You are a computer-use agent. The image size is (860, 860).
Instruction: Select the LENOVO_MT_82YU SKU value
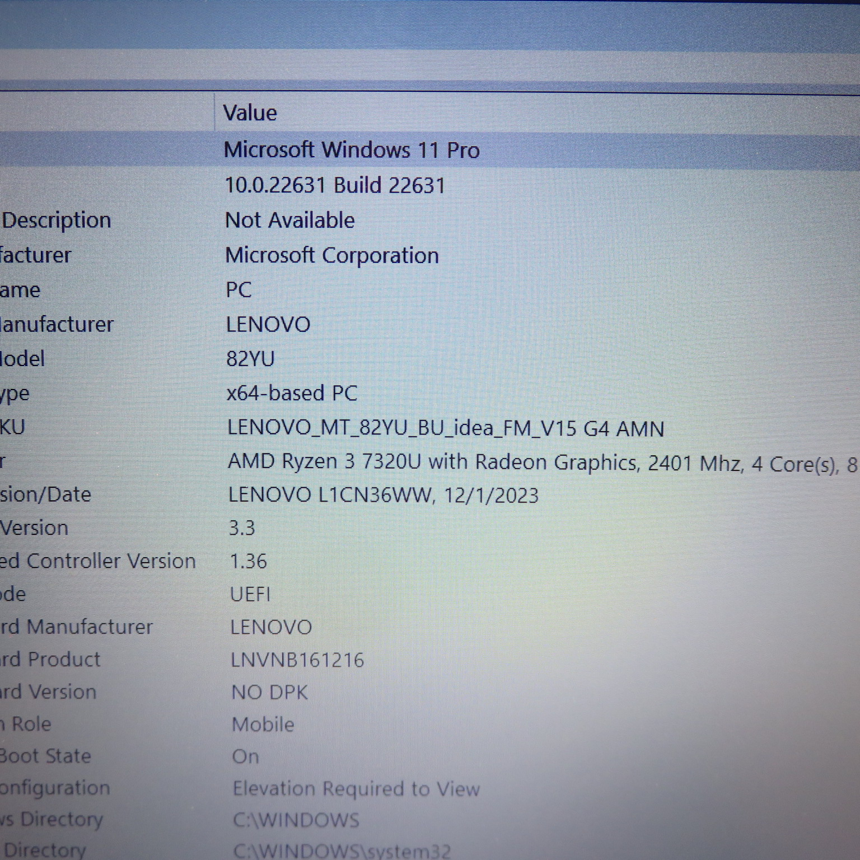pyautogui.click(x=446, y=428)
